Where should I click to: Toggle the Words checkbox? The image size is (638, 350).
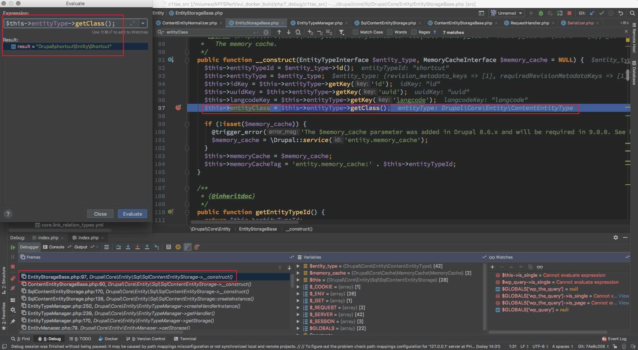pyautogui.click(x=390, y=32)
